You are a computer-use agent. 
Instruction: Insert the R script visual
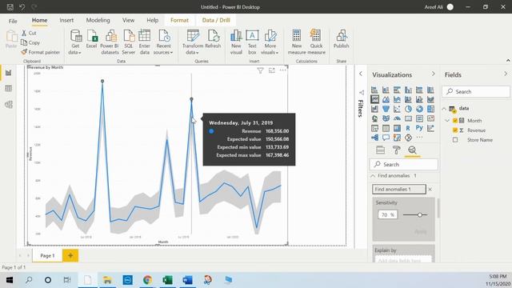pos(408,128)
